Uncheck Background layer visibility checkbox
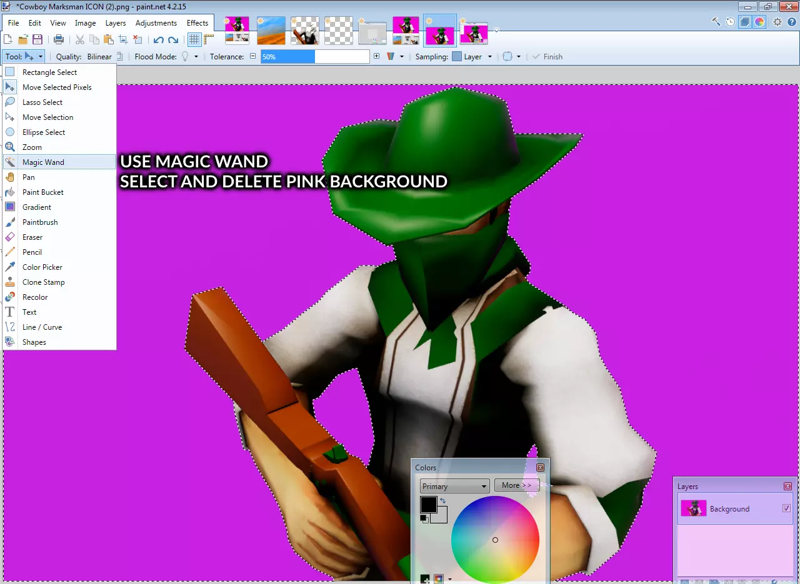This screenshot has height=584, width=800. coord(786,508)
